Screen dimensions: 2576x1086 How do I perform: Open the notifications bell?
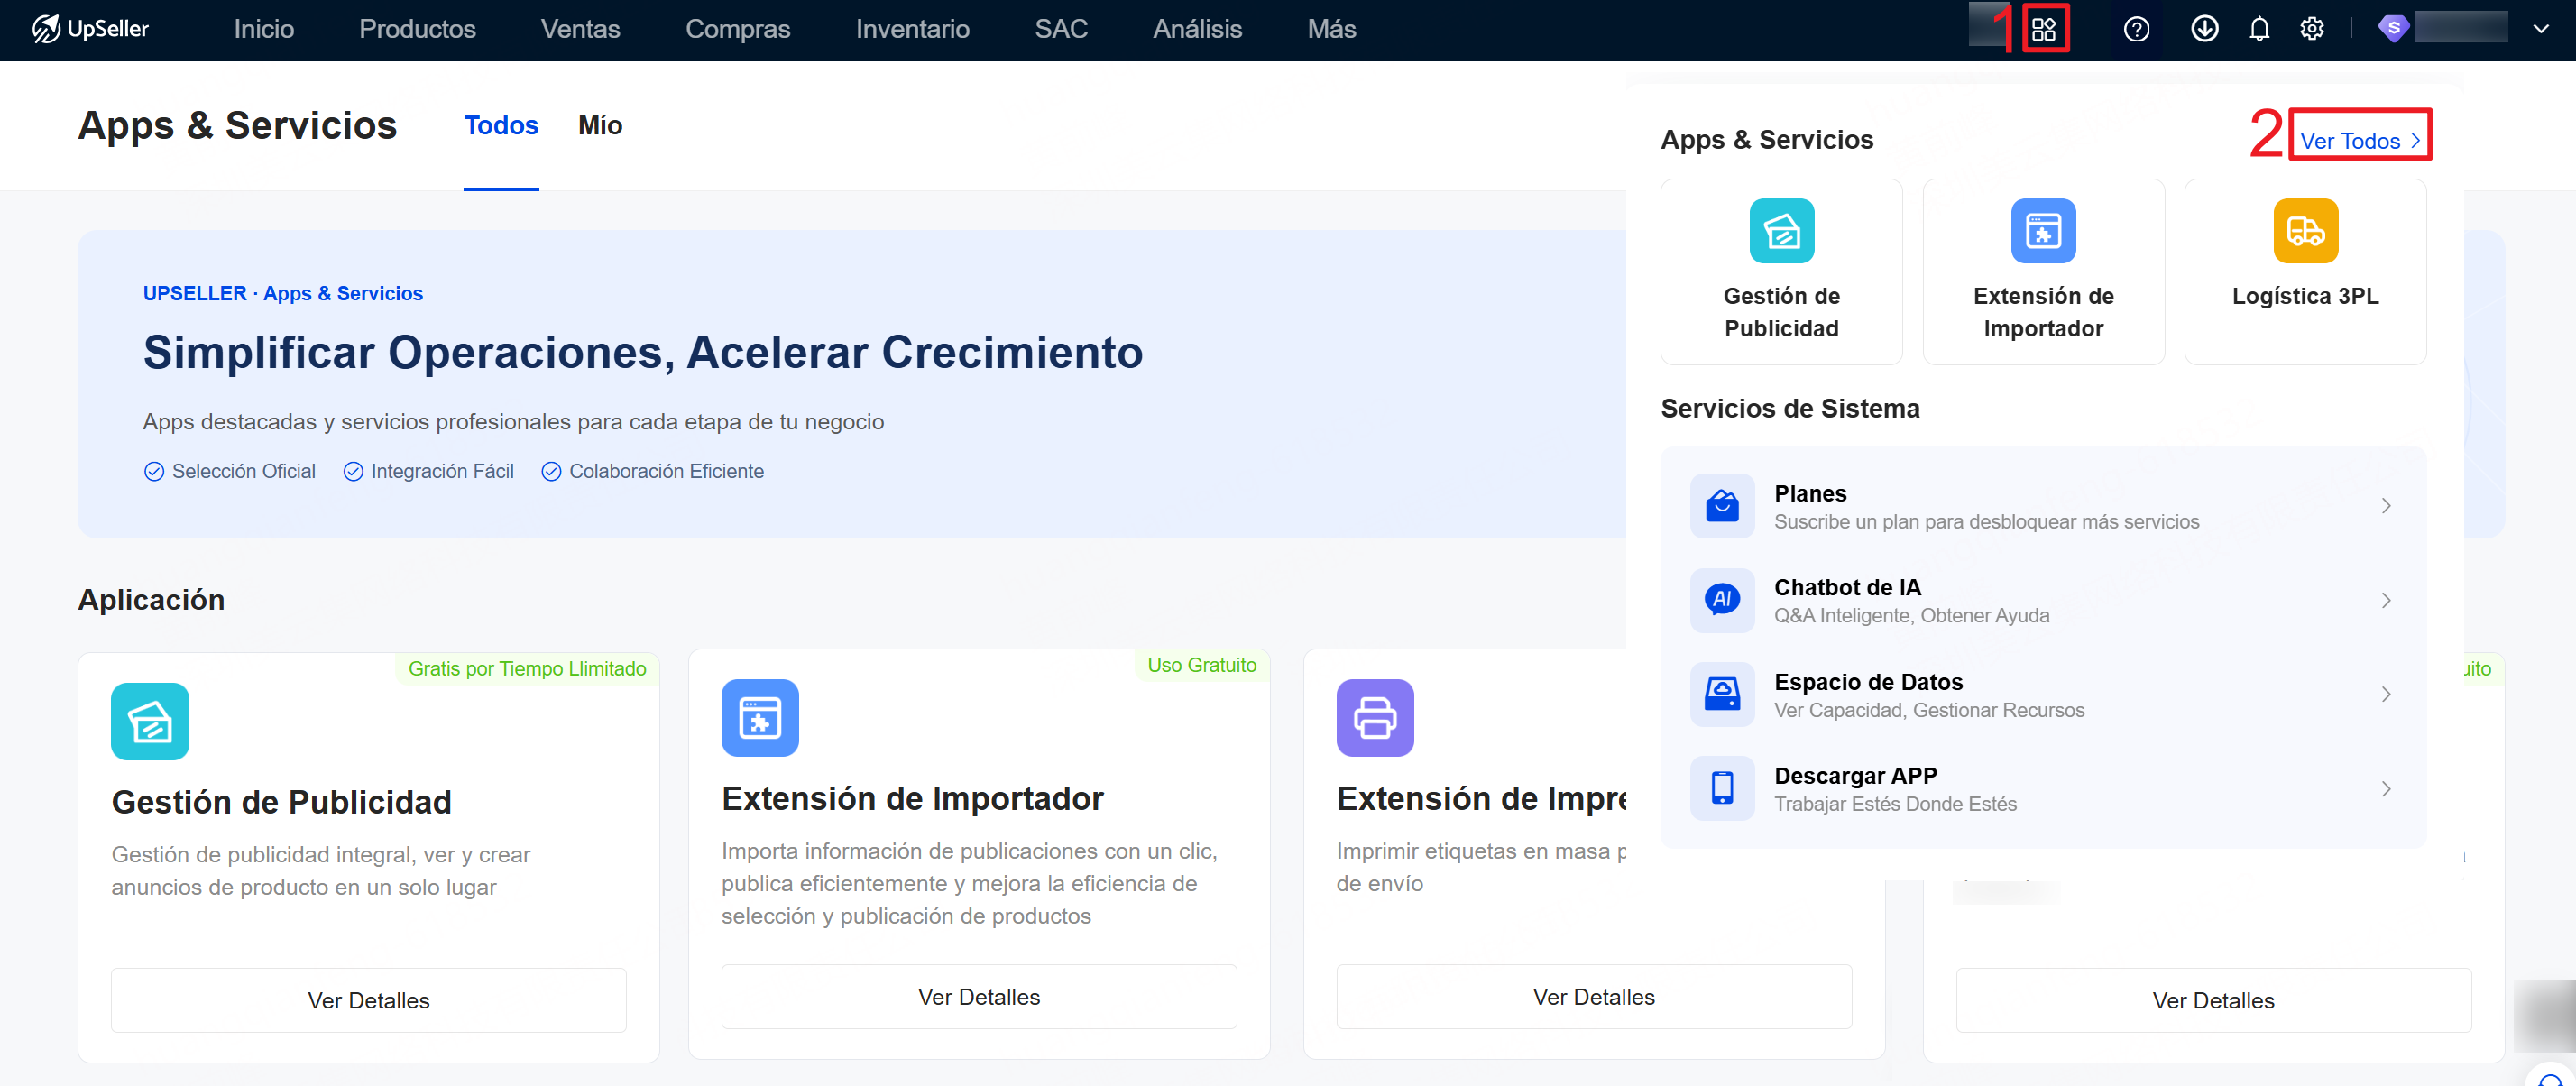pyautogui.click(x=2259, y=30)
